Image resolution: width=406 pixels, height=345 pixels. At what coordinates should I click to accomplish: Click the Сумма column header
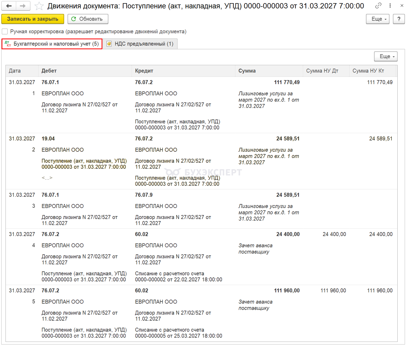269,71
